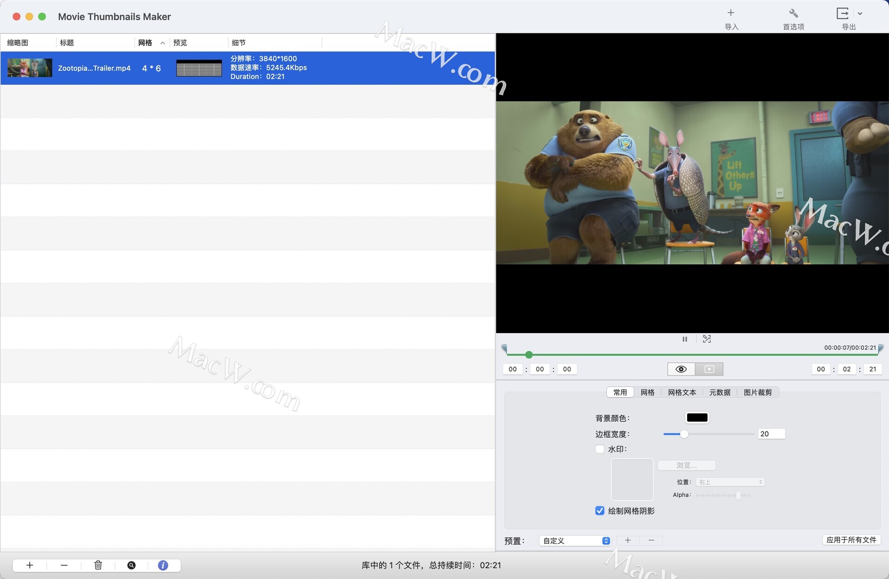Click the video preview frame
Screen dimensions: 889x579
tap(692, 183)
